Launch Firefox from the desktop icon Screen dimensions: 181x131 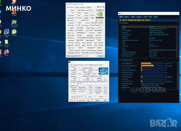7,53
